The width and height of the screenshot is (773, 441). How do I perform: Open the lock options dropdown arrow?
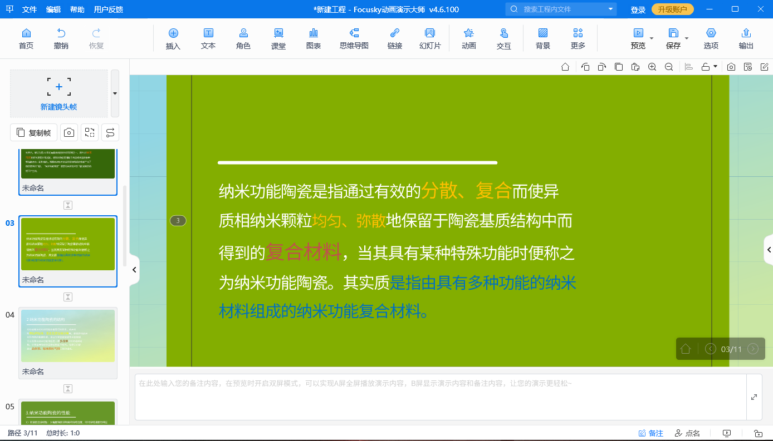click(x=715, y=67)
